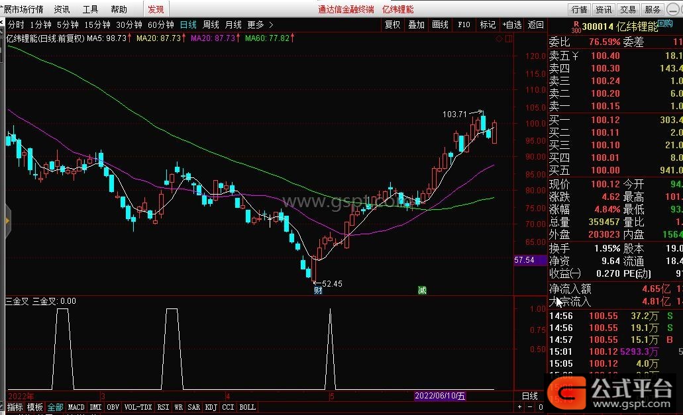Open the 指标 indicator menu
Viewport: 683px width, 415px height.
[x=15, y=407]
